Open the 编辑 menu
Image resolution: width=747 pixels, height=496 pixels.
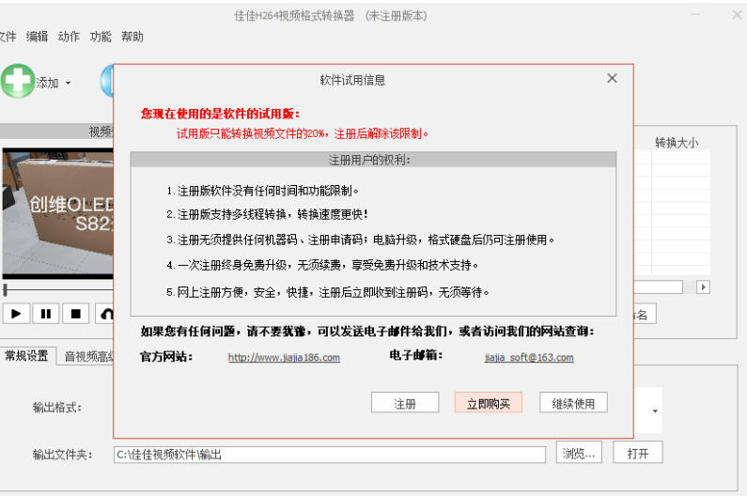38,37
